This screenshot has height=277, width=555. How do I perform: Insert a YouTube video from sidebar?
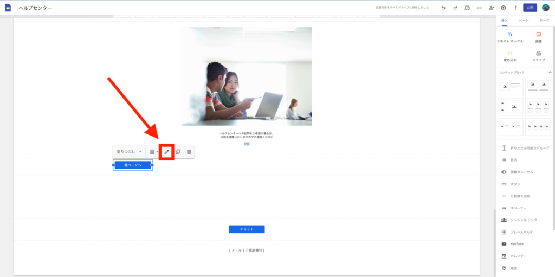click(517, 244)
